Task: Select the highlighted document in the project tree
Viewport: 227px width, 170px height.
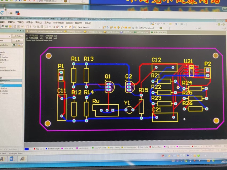Action: tap(11, 86)
